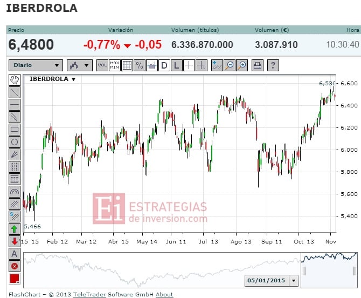Image resolution: width=361 pixels, height=298 pixels.
Task: Select the vertical time zones tool
Action: tap(15, 167)
